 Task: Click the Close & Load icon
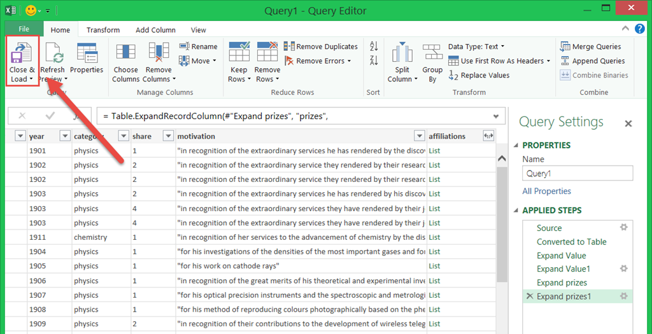(22, 54)
